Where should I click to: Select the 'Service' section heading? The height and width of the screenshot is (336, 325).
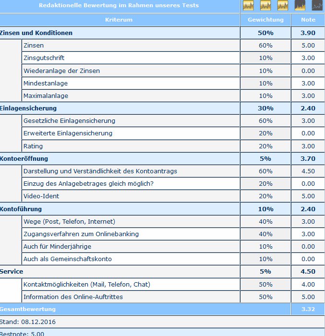pos(12,272)
